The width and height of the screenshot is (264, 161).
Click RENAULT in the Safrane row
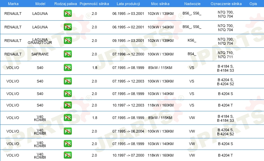tap(13, 54)
